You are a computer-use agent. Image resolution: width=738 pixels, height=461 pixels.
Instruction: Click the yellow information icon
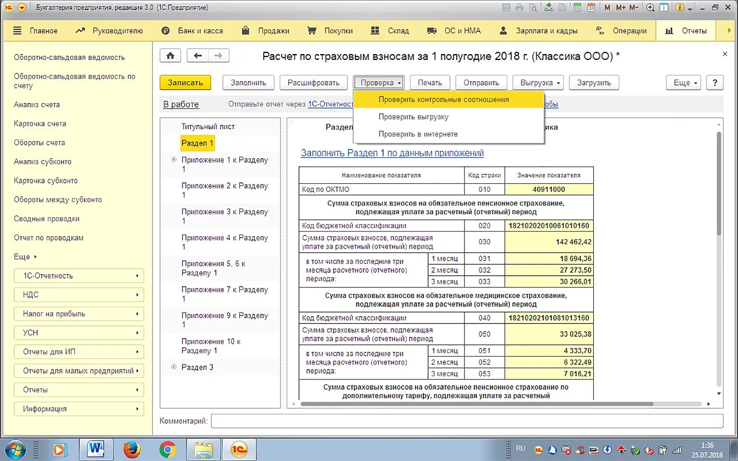[679, 8]
